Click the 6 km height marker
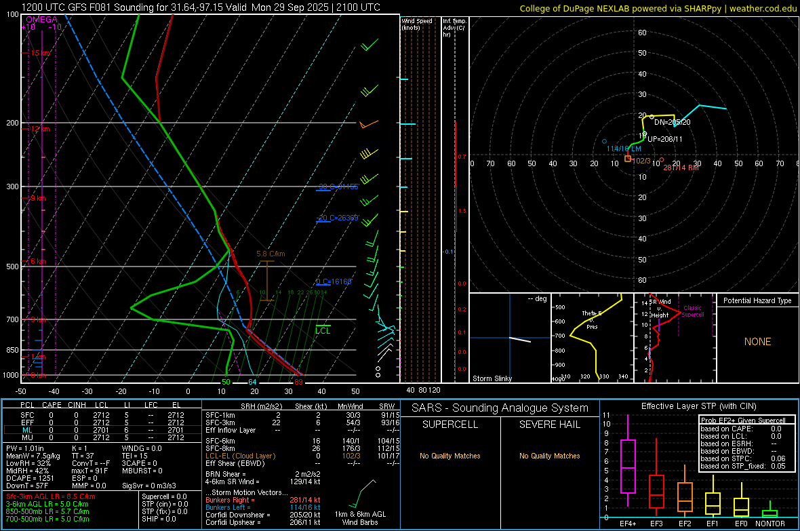The image size is (800, 531). pyautogui.click(x=38, y=261)
